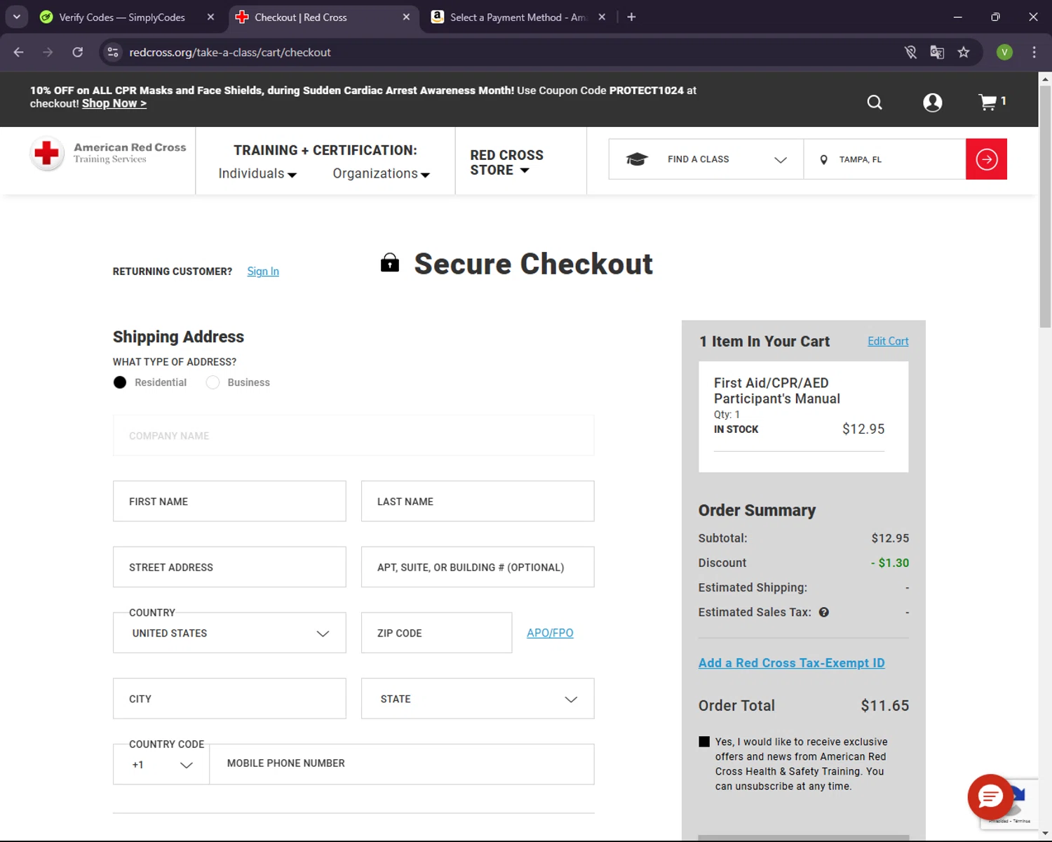1052x842 pixels.
Task: Open the site search magnifier icon
Action: (875, 102)
